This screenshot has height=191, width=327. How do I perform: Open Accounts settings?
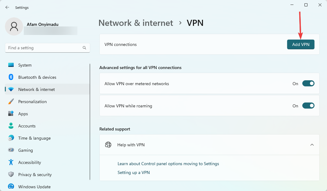[x=47, y=126]
